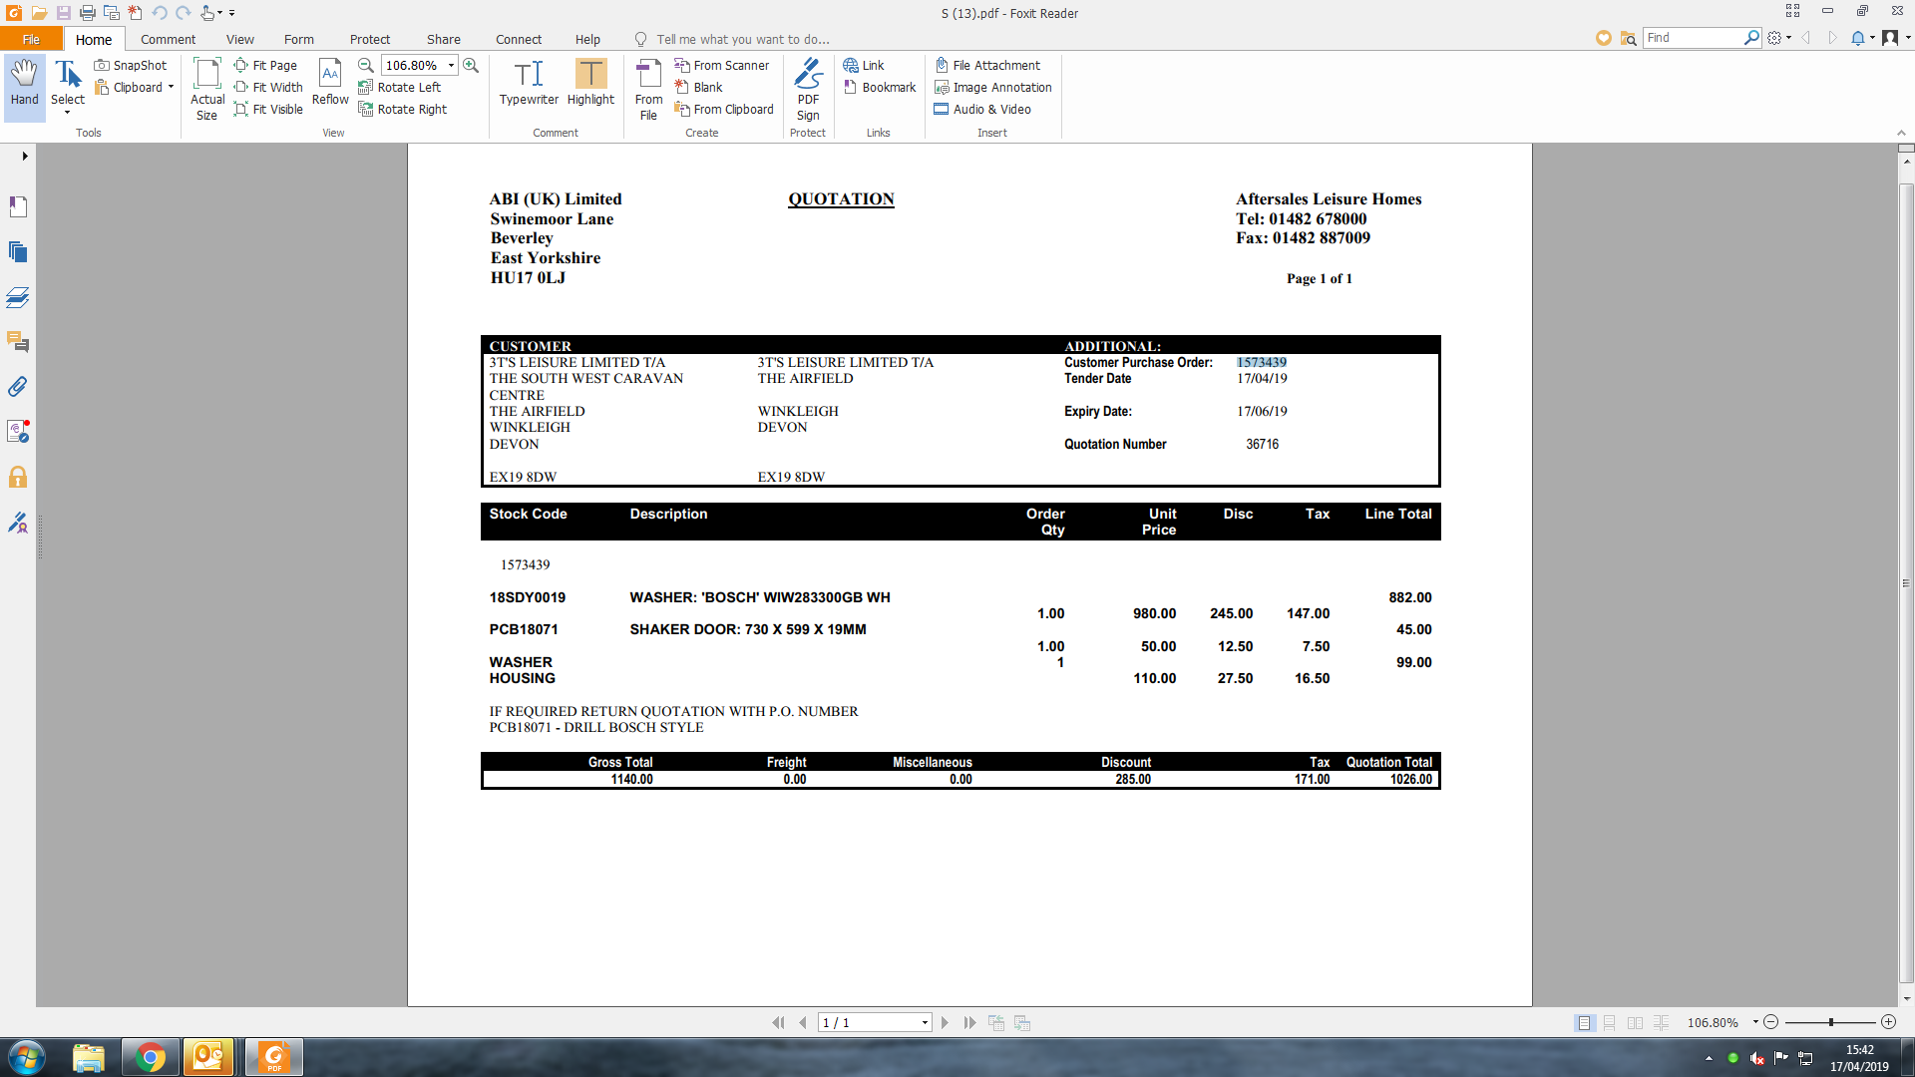Select the Typewriter tool
Screen dimensions: 1915x1077
529,83
